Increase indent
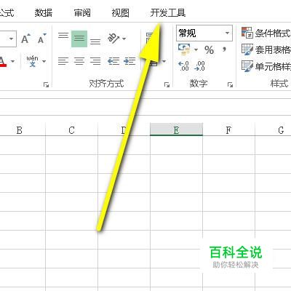This screenshot has width=291, height=291. pyautogui.click(x=129, y=61)
